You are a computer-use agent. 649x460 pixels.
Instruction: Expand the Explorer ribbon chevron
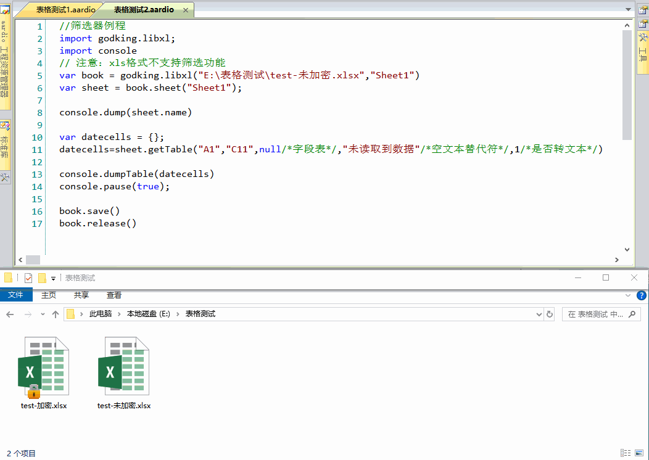628,295
